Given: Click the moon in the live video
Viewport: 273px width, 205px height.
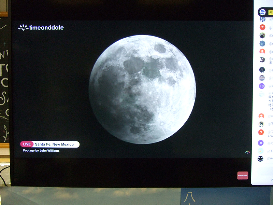Looking at the screenshot, I should [x=142, y=89].
